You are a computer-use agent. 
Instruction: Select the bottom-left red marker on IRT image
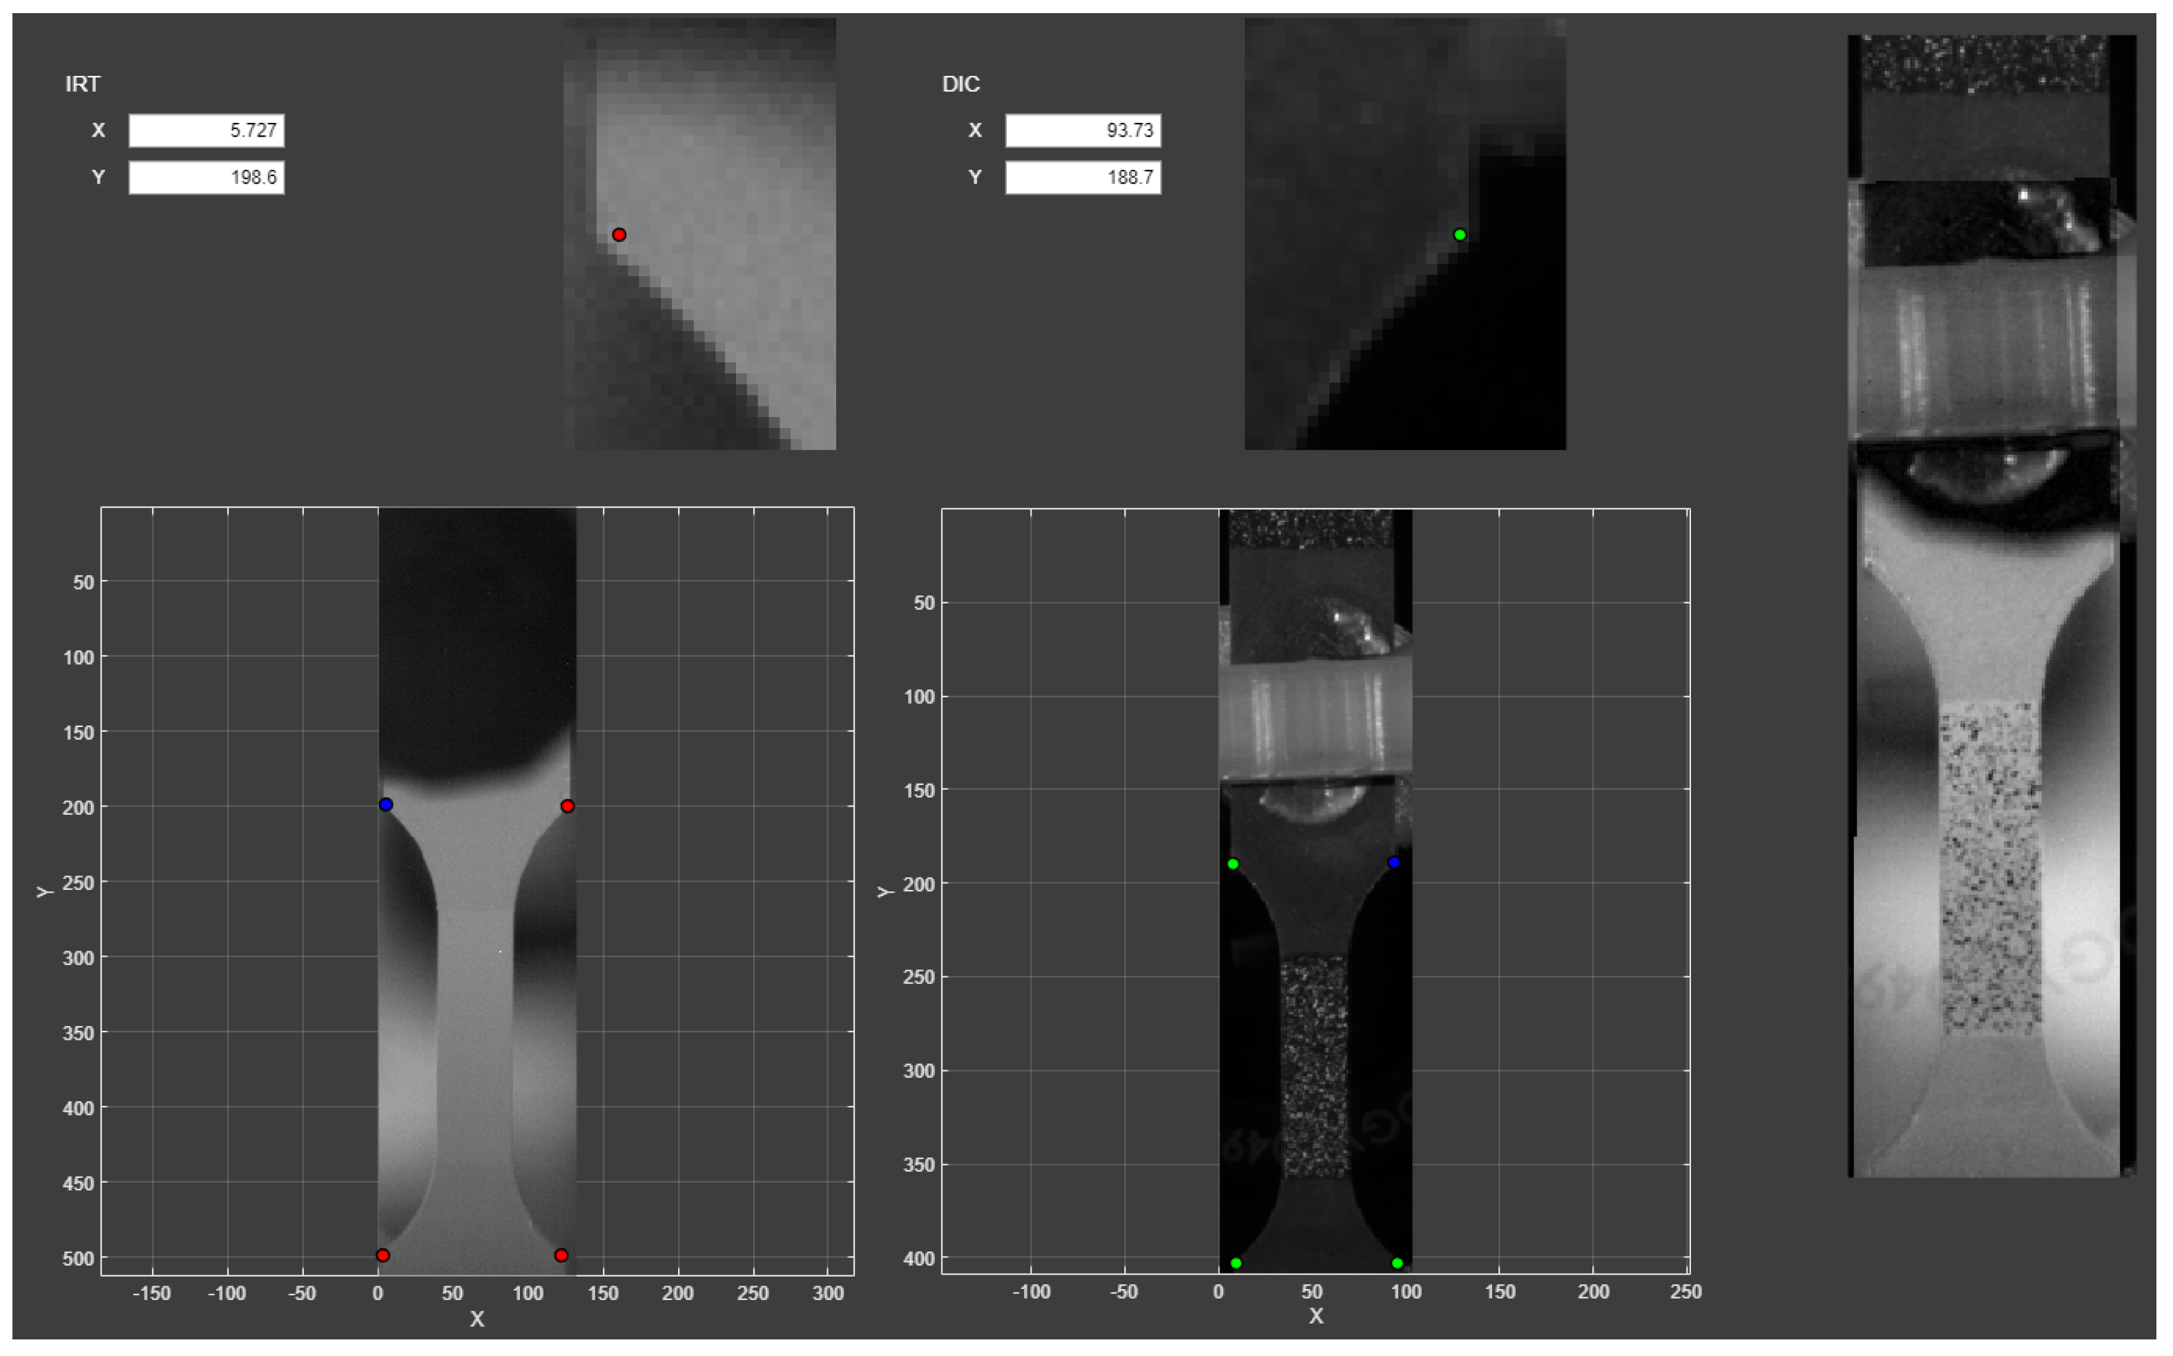pos(383,1256)
